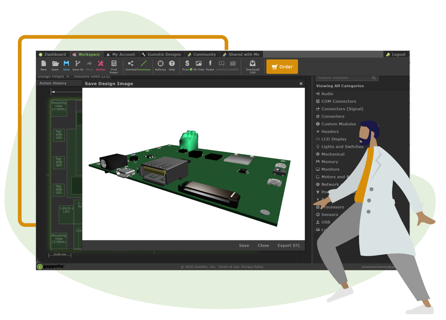Click the New design icon
This screenshot has width=446, height=320.
(x=43, y=64)
